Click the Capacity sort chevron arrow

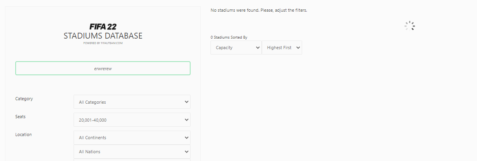257,48
